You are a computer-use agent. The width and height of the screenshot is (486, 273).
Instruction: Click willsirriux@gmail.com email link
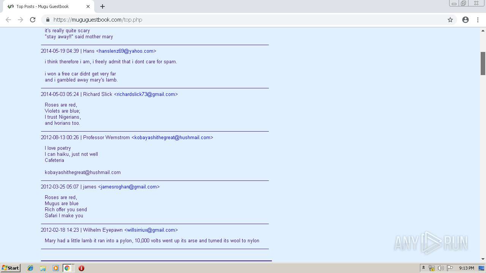pos(151,230)
